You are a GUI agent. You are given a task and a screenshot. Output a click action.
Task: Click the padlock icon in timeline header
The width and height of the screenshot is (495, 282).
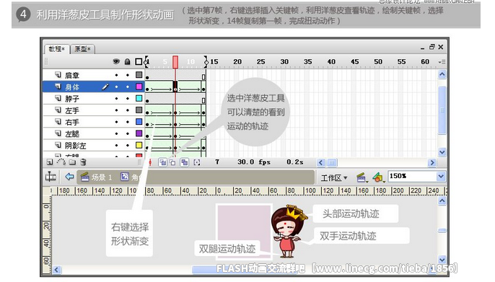127,61
